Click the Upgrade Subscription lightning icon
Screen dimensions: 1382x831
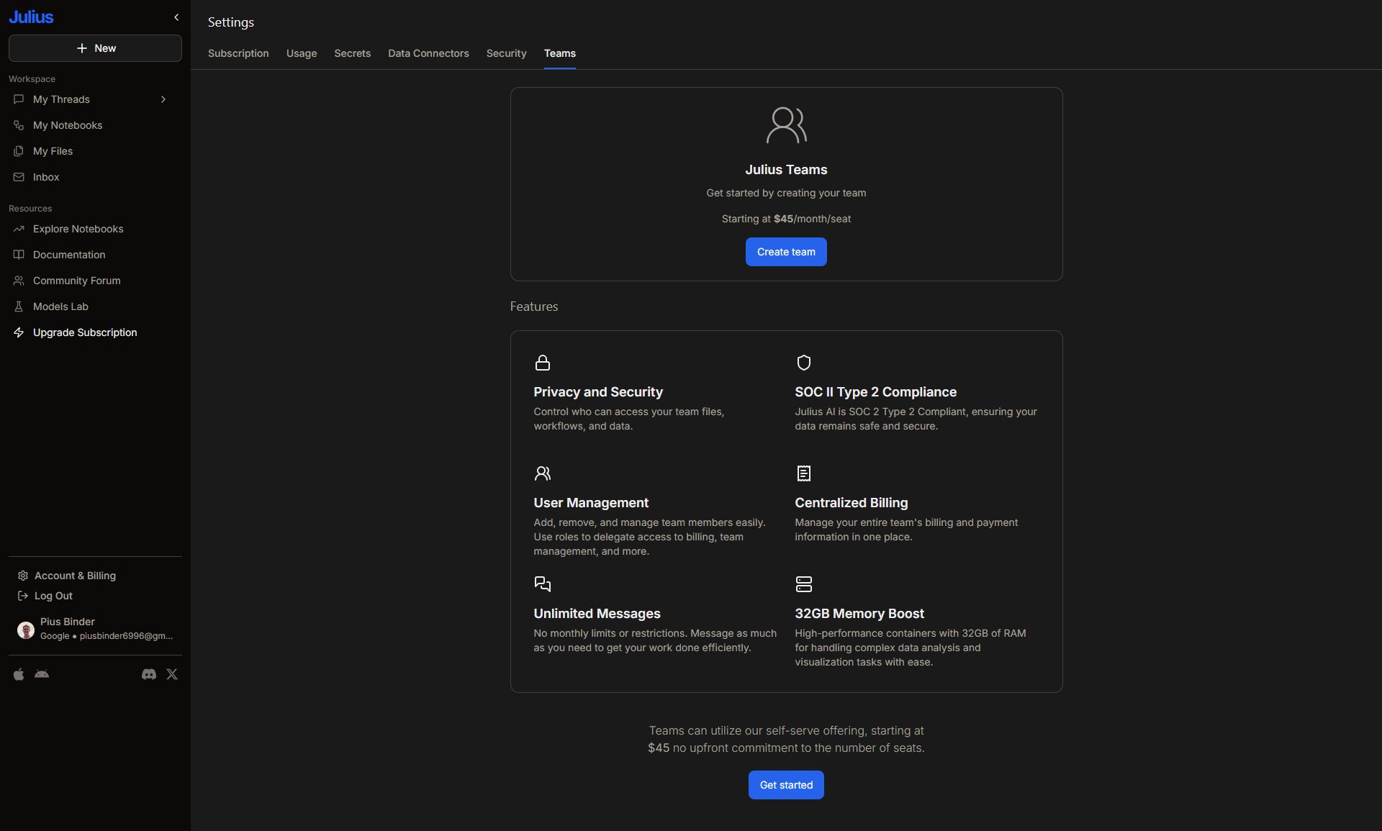[19, 332]
